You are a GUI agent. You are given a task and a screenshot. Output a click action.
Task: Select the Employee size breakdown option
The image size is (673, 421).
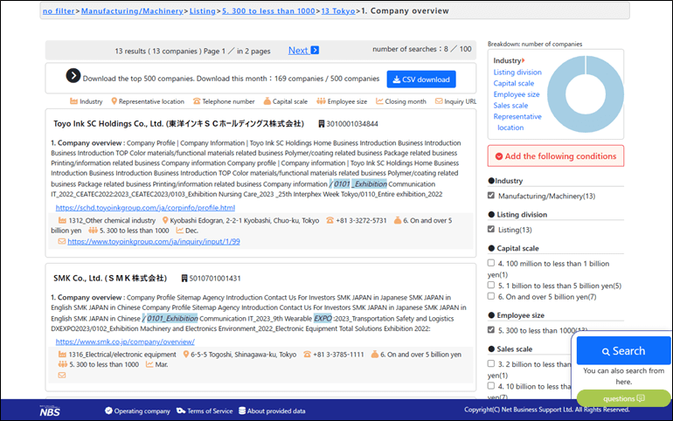pos(517,94)
